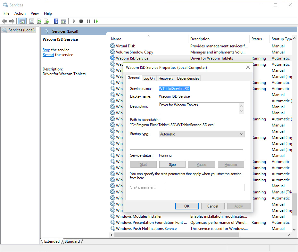Click the Pause button in the properties dialog
The image size is (298, 252).
pyautogui.click(x=202, y=165)
